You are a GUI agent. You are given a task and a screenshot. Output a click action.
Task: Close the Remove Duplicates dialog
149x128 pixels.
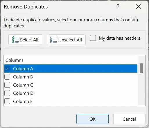[x=138, y=7]
